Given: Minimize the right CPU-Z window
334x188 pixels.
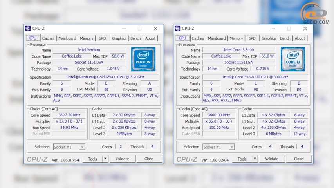Looking at the screenshot, I should tap(273, 29).
